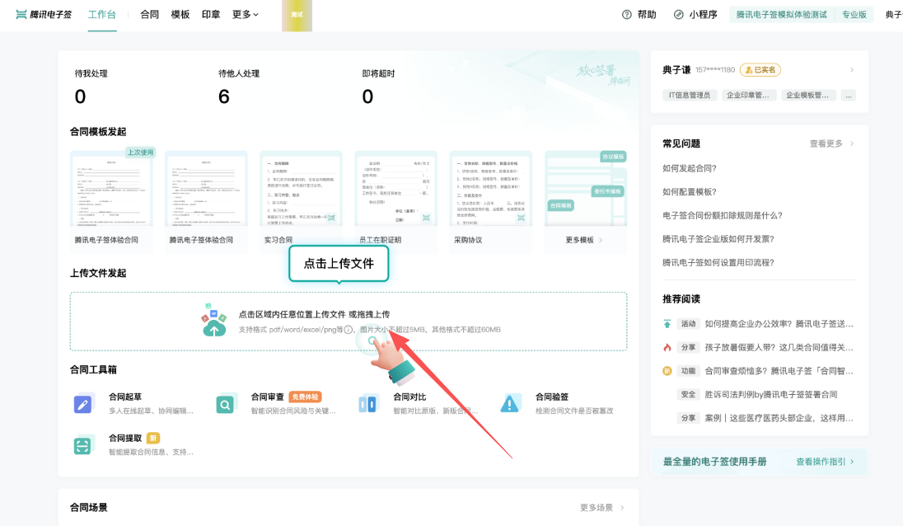The image size is (903, 526).
Task: Click the orange 测试 stamp in header
Action: tap(297, 15)
